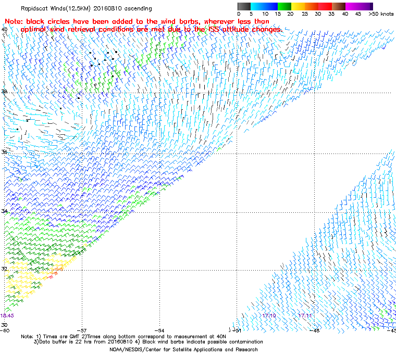Click the 'Rapidscat Winds(12.5KM) 20160810 ascending' title
The width and height of the screenshot is (396, 358).
tap(86, 8)
